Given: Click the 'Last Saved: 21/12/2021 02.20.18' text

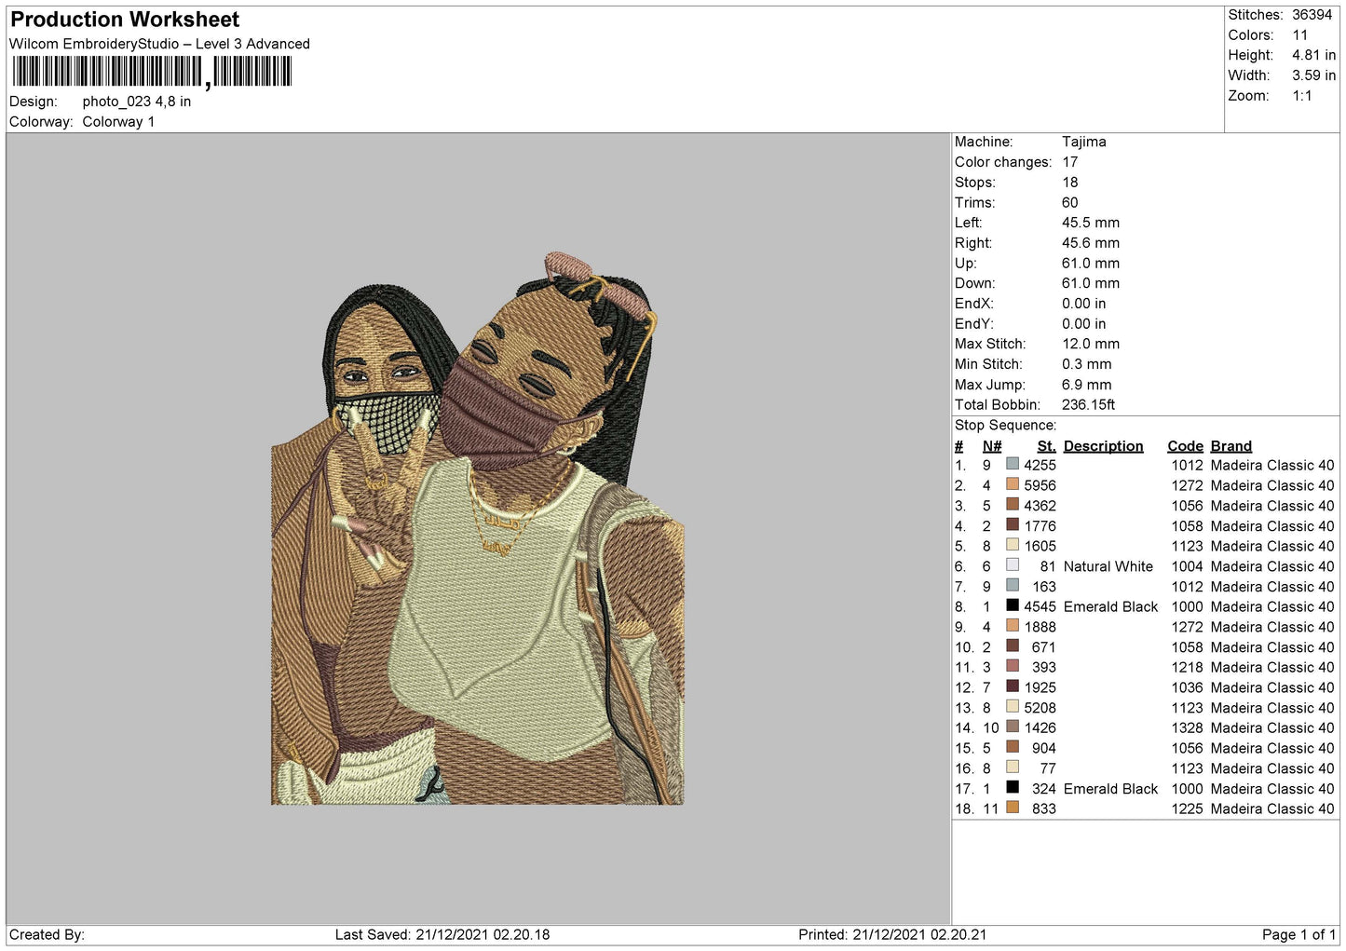Looking at the screenshot, I should coord(442,935).
